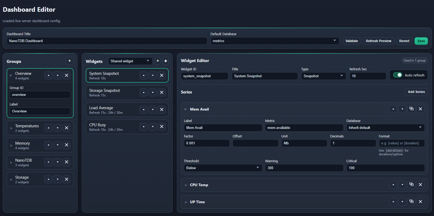
Task: Move Load Average widget up
Action: (x=144, y=109)
